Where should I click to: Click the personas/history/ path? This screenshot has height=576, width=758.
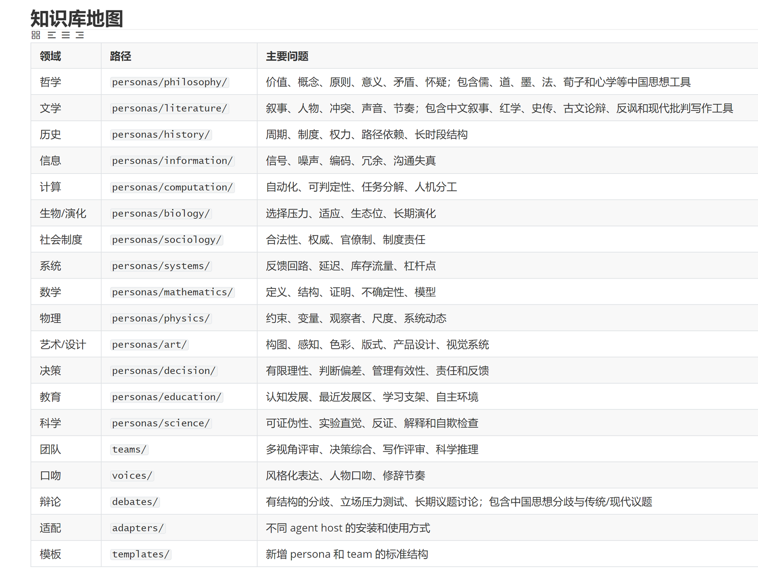tap(161, 135)
